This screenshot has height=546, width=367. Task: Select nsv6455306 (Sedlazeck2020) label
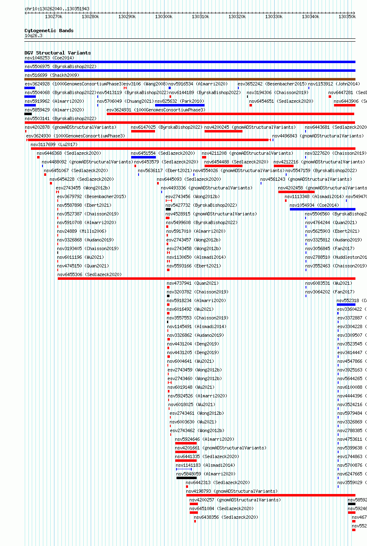(89, 274)
